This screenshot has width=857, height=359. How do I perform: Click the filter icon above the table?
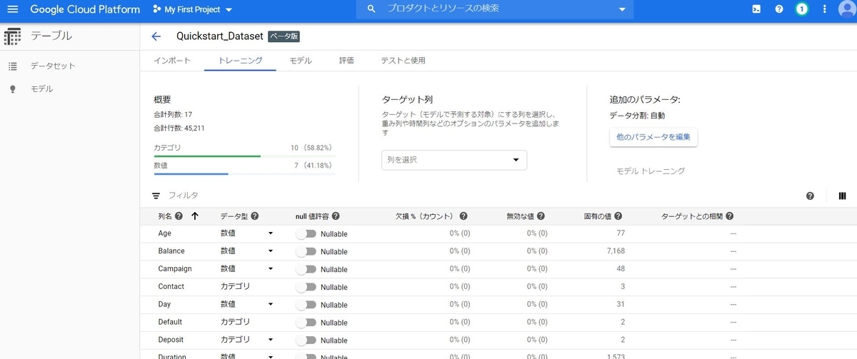click(156, 196)
